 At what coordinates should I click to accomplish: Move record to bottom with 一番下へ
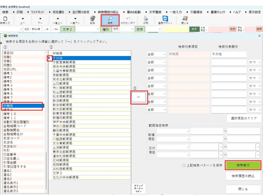click(75, 19)
